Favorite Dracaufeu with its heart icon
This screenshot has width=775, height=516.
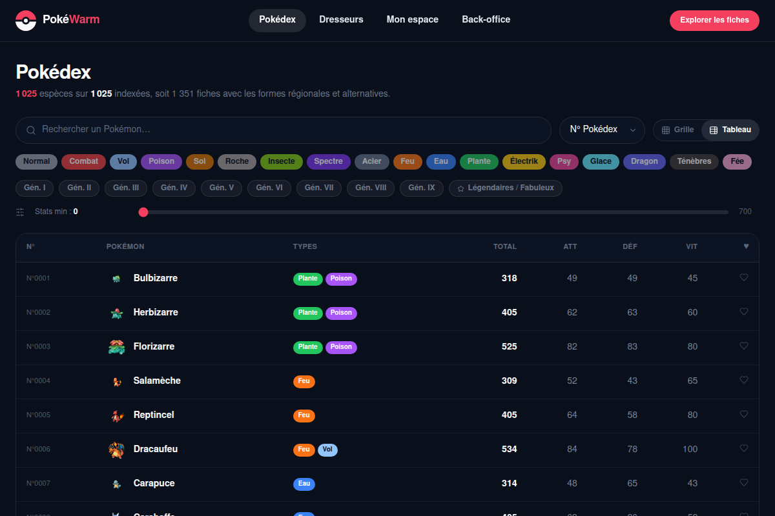(x=744, y=448)
